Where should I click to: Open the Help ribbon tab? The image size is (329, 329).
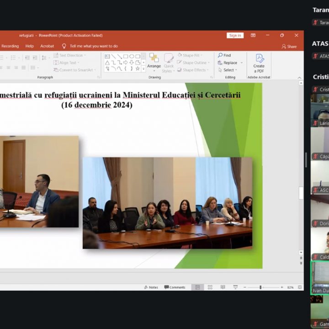(x=30, y=46)
